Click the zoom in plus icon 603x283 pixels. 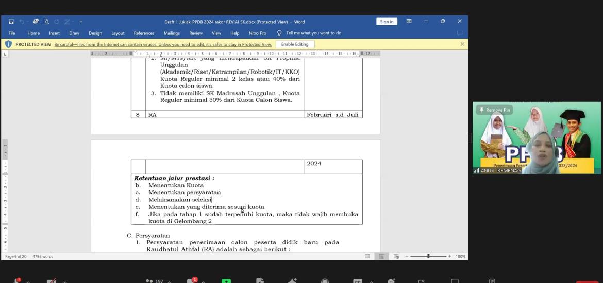[449, 256]
